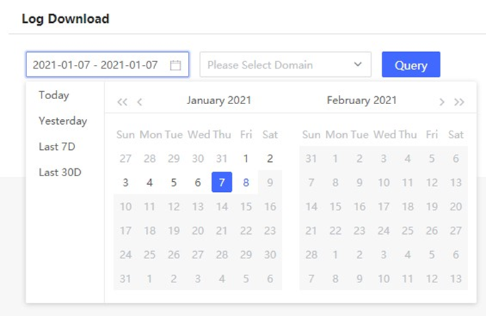
Task: Select the Last 7D range shortcut
Action: click(57, 146)
